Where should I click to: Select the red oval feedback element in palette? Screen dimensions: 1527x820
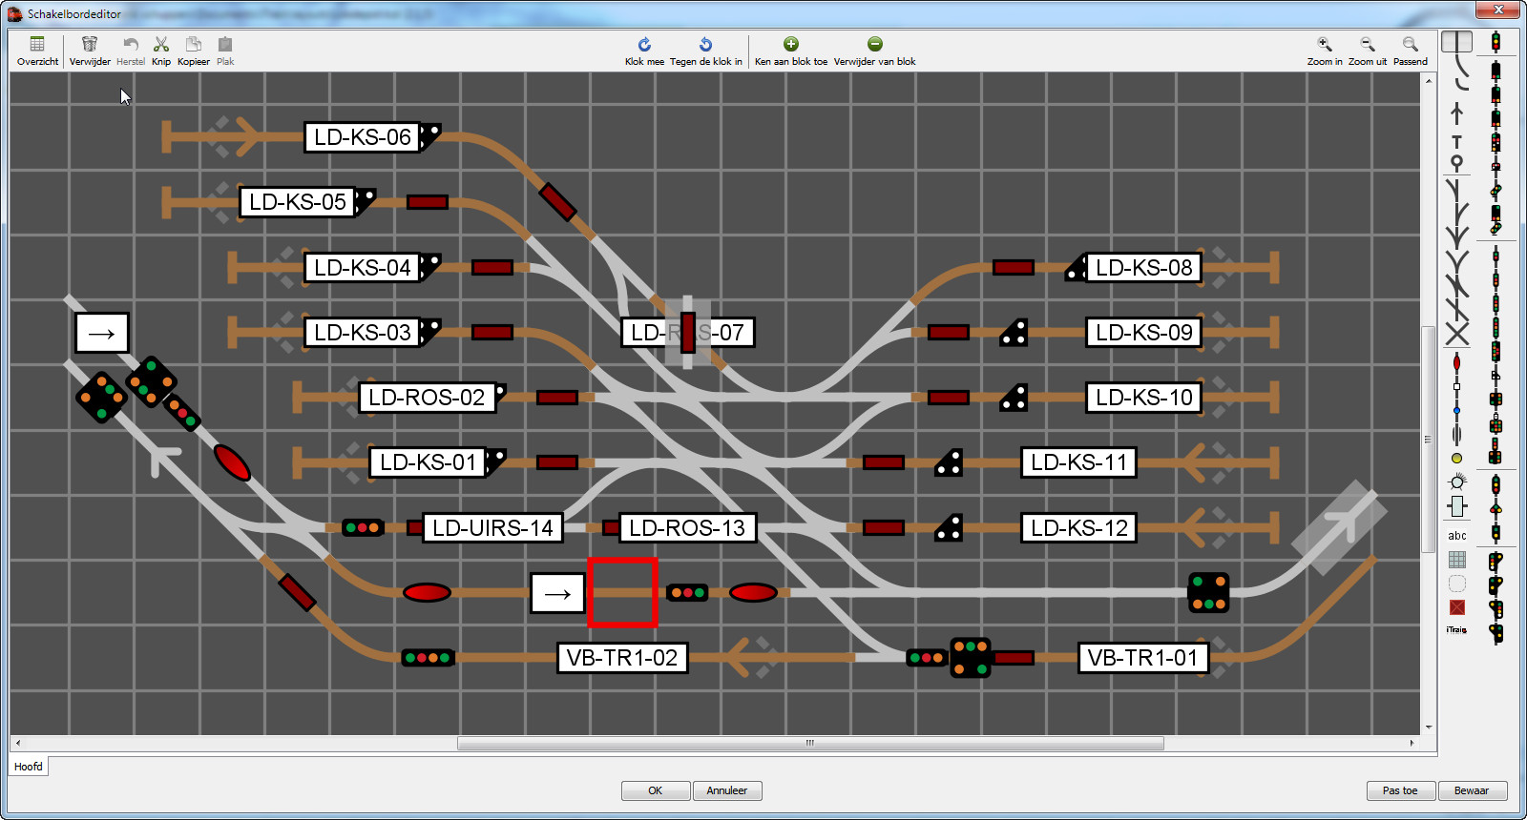click(x=1456, y=363)
